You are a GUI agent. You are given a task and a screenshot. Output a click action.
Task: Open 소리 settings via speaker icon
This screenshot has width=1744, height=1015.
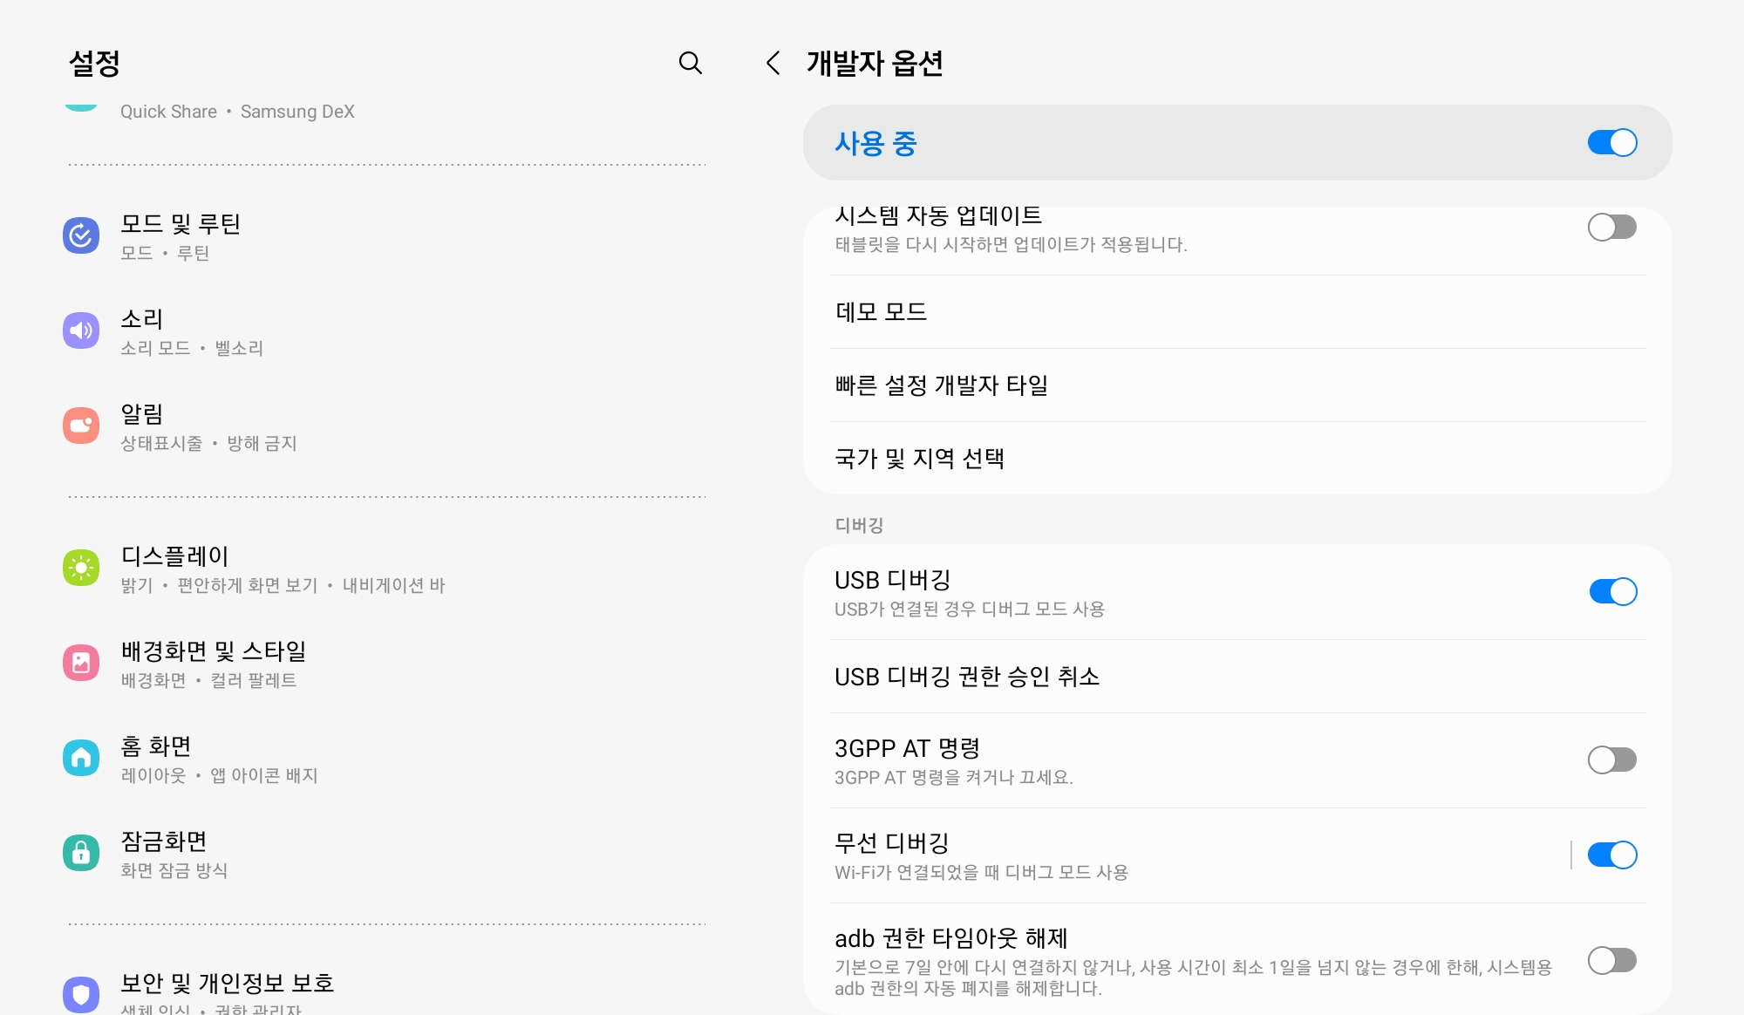tap(80, 330)
